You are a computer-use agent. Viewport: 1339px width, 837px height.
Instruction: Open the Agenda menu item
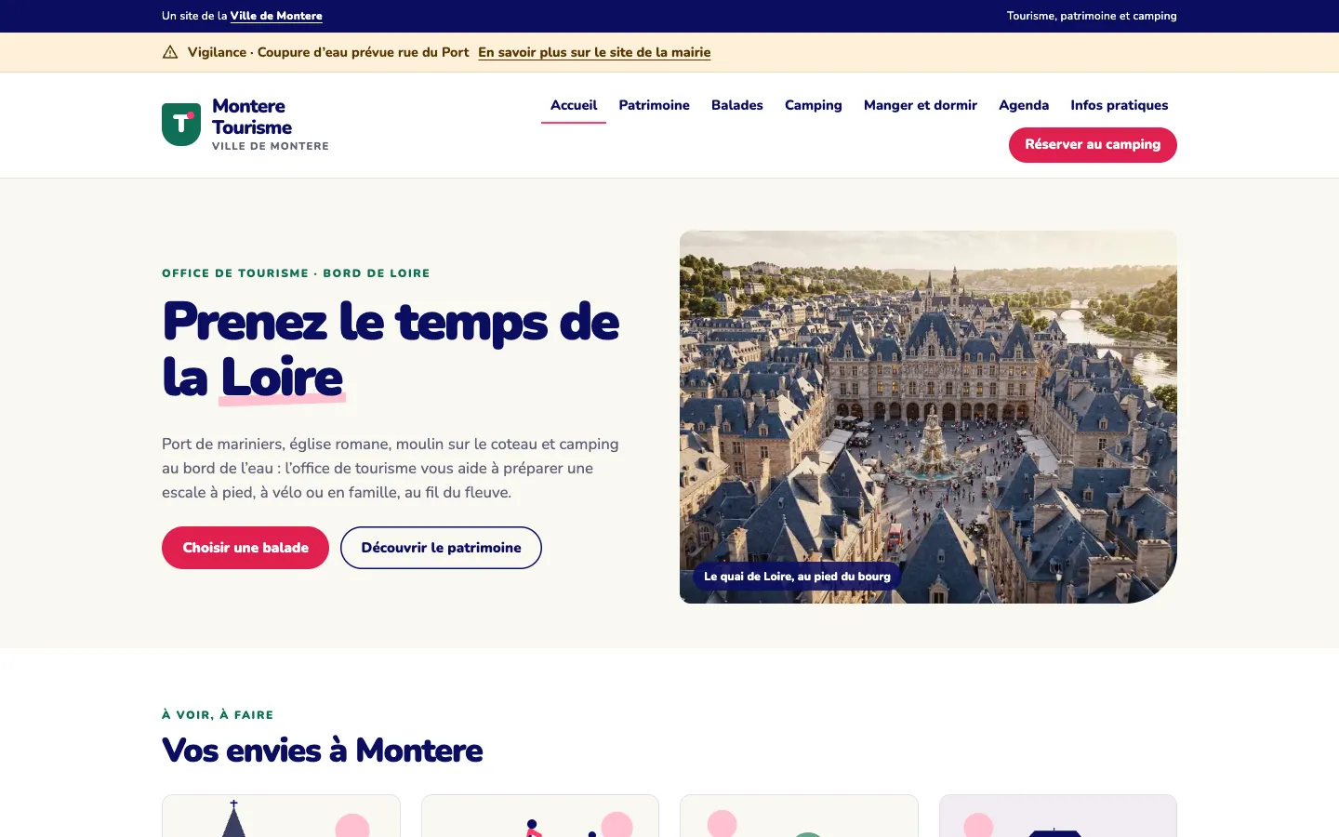click(x=1024, y=105)
